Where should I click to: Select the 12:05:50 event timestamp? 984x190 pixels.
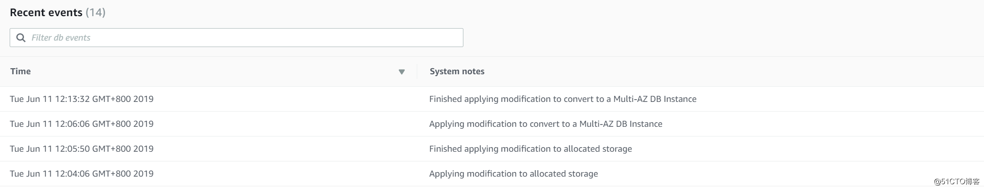(x=82, y=149)
